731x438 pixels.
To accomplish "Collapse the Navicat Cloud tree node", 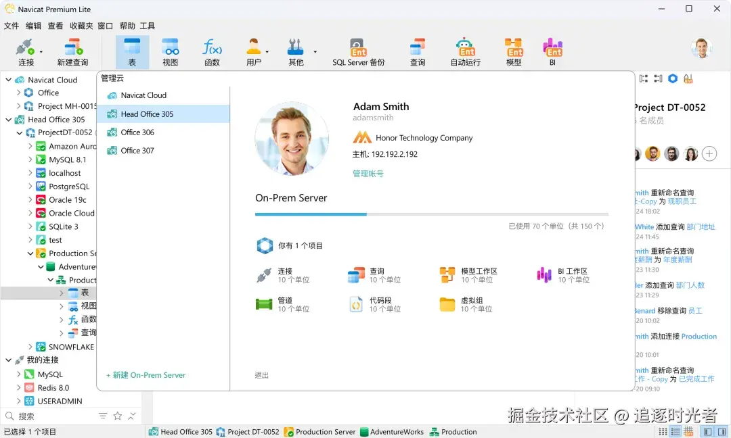I will (x=9, y=80).
